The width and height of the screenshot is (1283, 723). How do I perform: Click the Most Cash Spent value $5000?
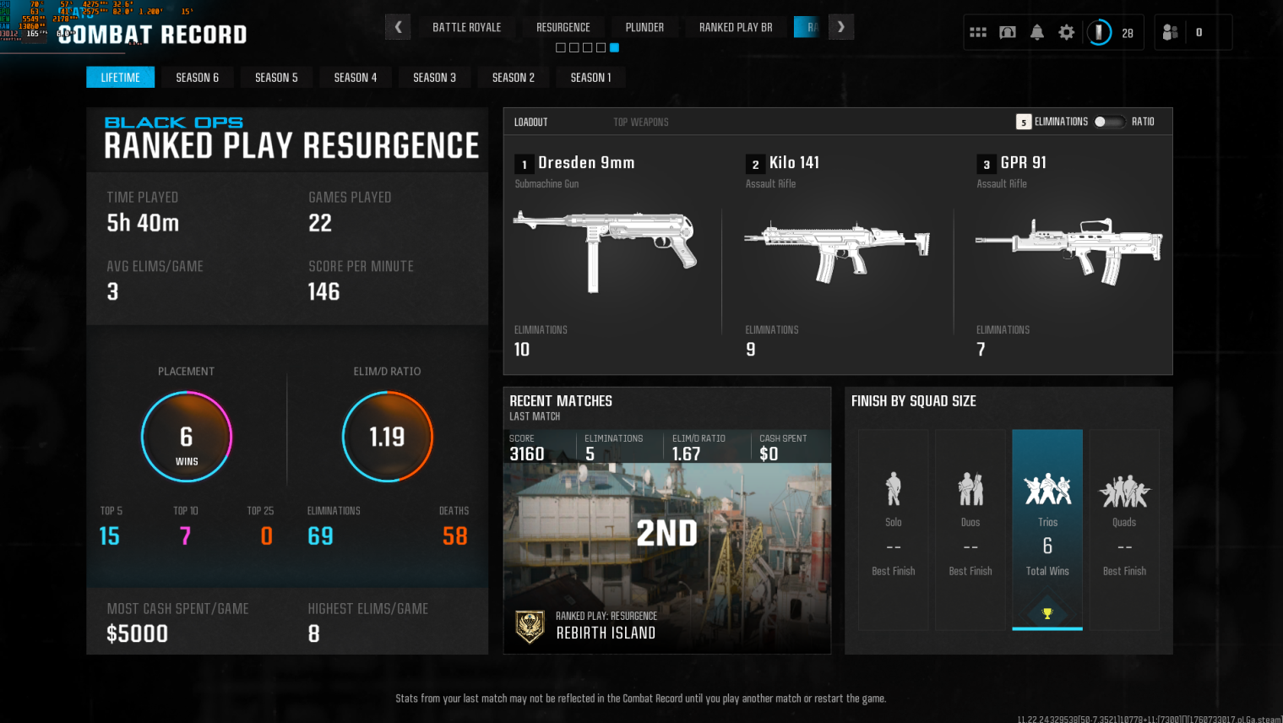pyautogui.click(x=138, y=633)
